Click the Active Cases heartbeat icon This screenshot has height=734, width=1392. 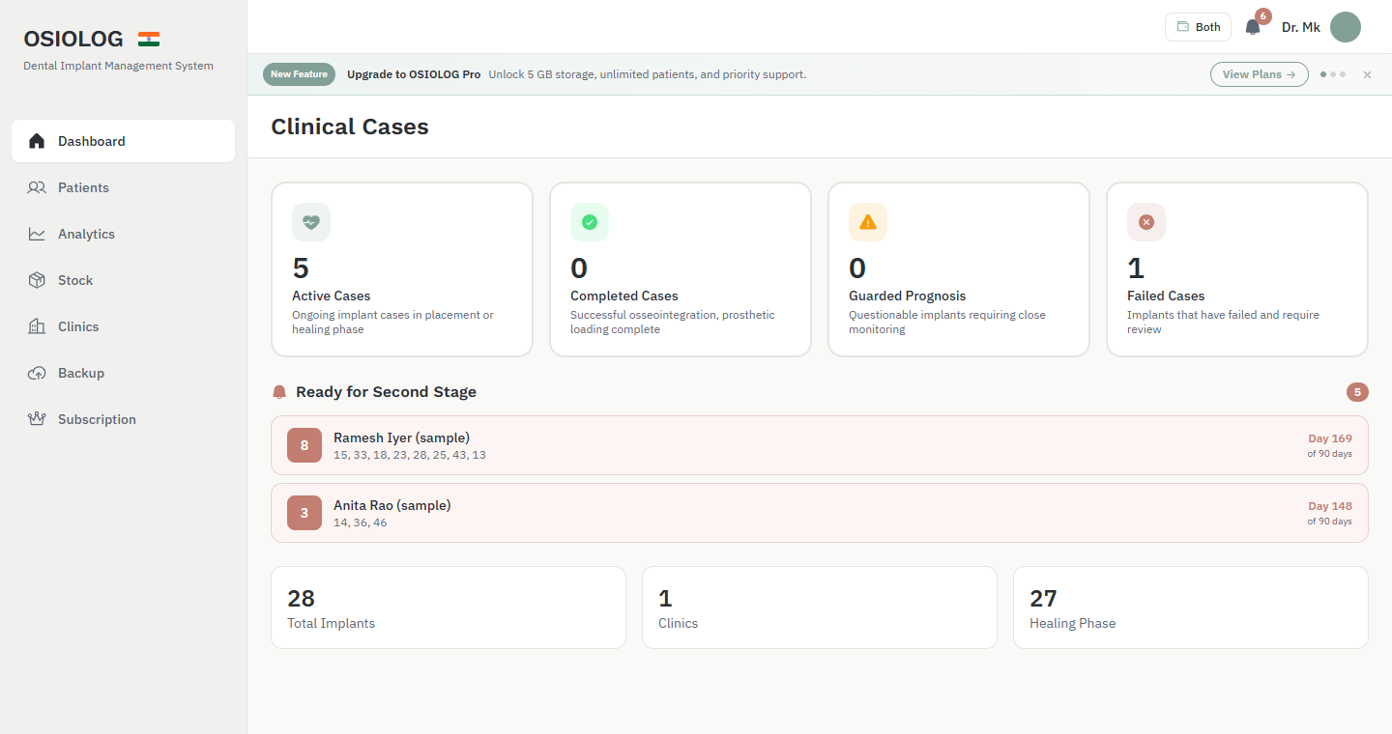point(311,222)
